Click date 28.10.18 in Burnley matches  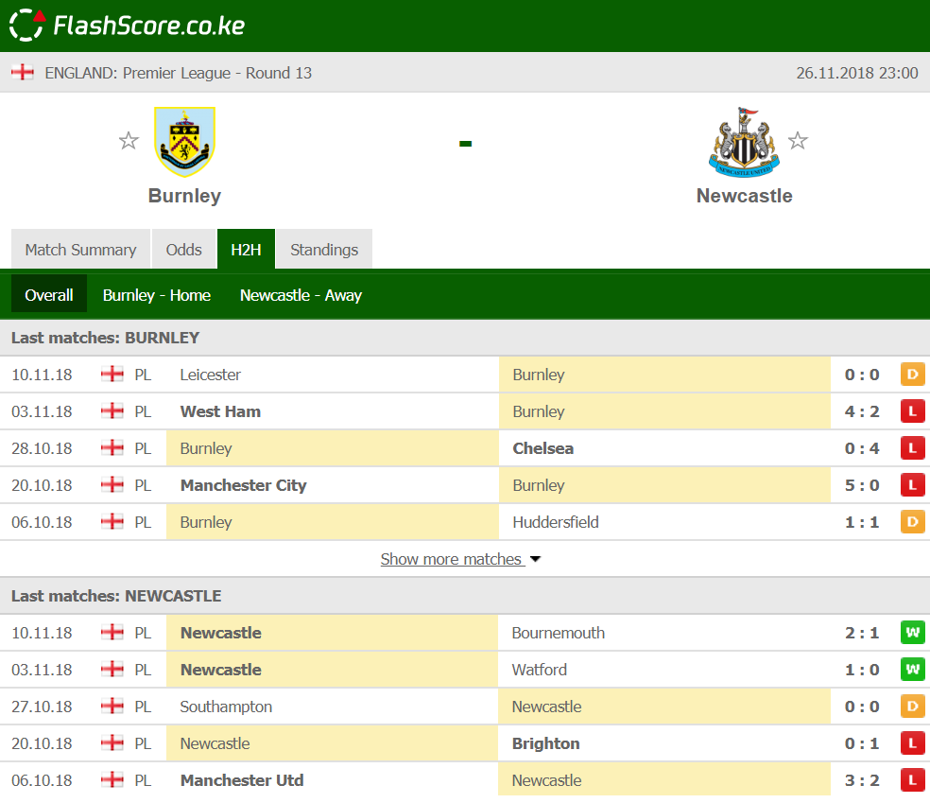(42, 448)
